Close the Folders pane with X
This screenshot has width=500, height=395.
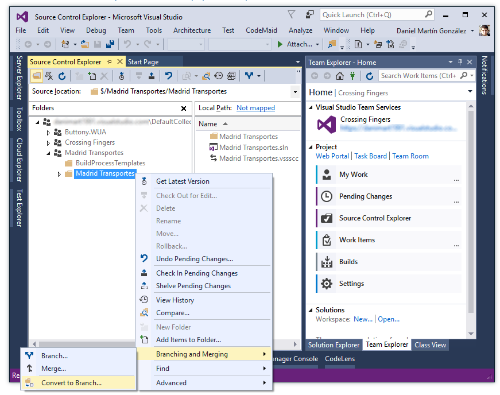pos(184,109)
